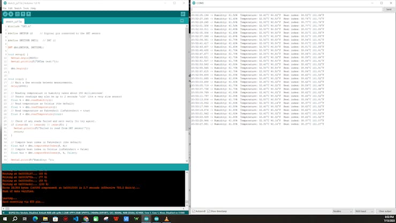The width and height of the screenshot is (396, 223).
Task: Click the taskbar clock and date
Action: click(389, 219)
